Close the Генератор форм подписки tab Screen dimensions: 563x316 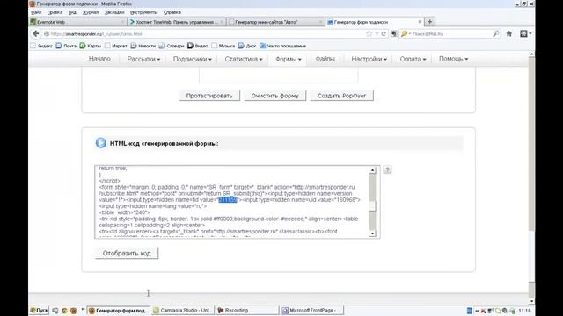420,22
